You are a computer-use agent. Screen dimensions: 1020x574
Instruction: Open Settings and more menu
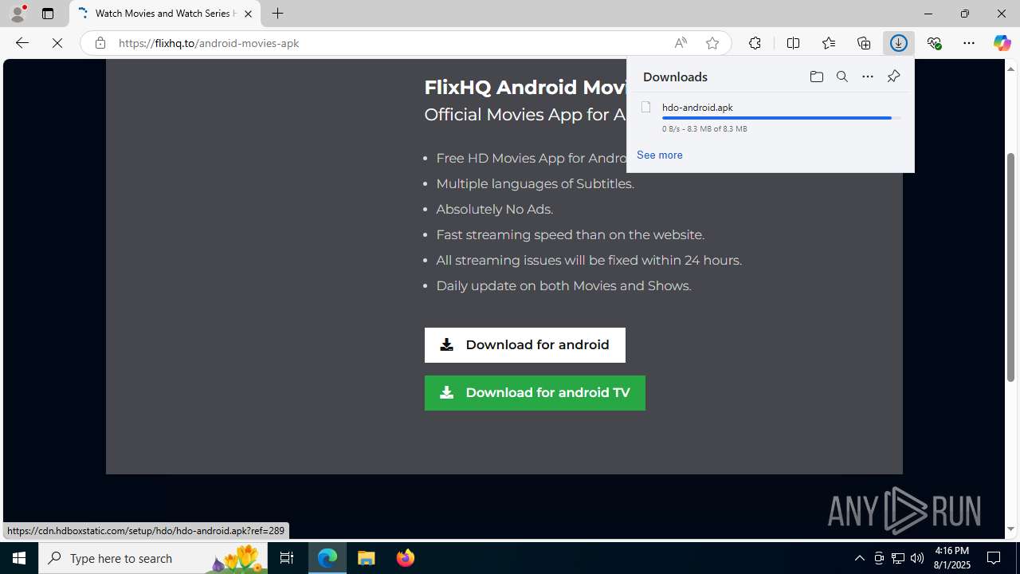[x=969, y=43]
